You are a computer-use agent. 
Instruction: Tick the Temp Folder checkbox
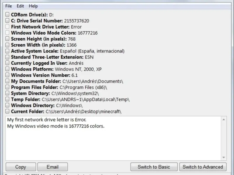(x=7, y=99)
